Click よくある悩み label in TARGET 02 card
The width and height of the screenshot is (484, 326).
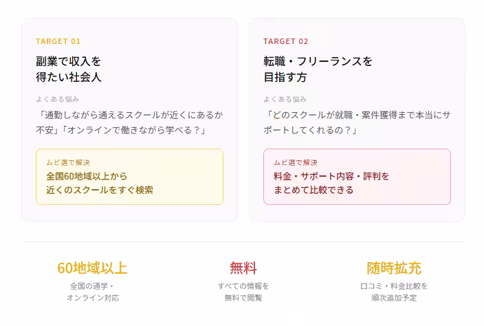285,99
